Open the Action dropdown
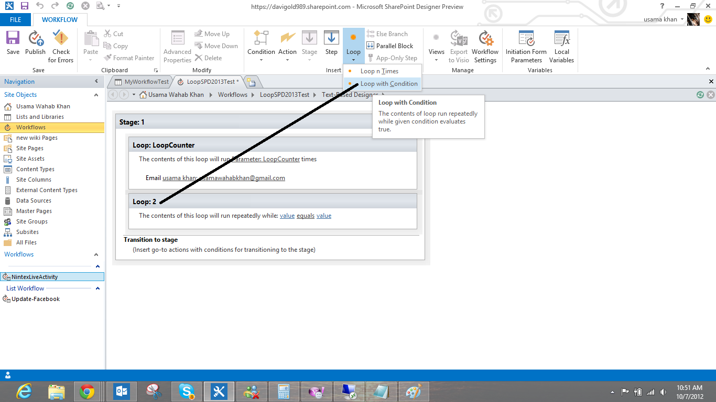The width and height of the screenshot is (716, 402). pyautogui.click(x=287, y=46)
